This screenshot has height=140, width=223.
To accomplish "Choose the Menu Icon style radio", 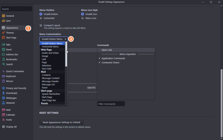I will pyautogui.click(x=83, y=18).
